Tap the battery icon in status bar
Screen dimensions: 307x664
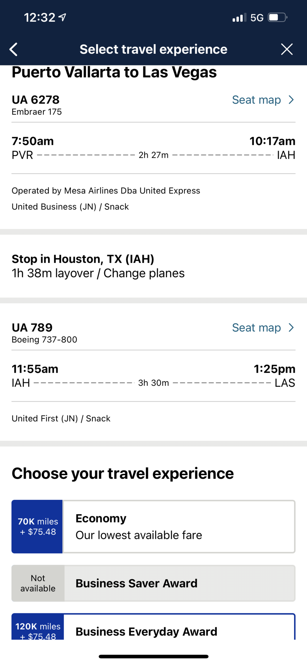[277, 17]
